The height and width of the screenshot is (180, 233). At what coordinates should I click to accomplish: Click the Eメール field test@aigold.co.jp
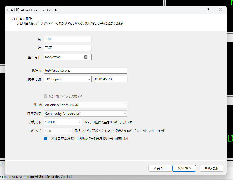click(x=85, y=70)
